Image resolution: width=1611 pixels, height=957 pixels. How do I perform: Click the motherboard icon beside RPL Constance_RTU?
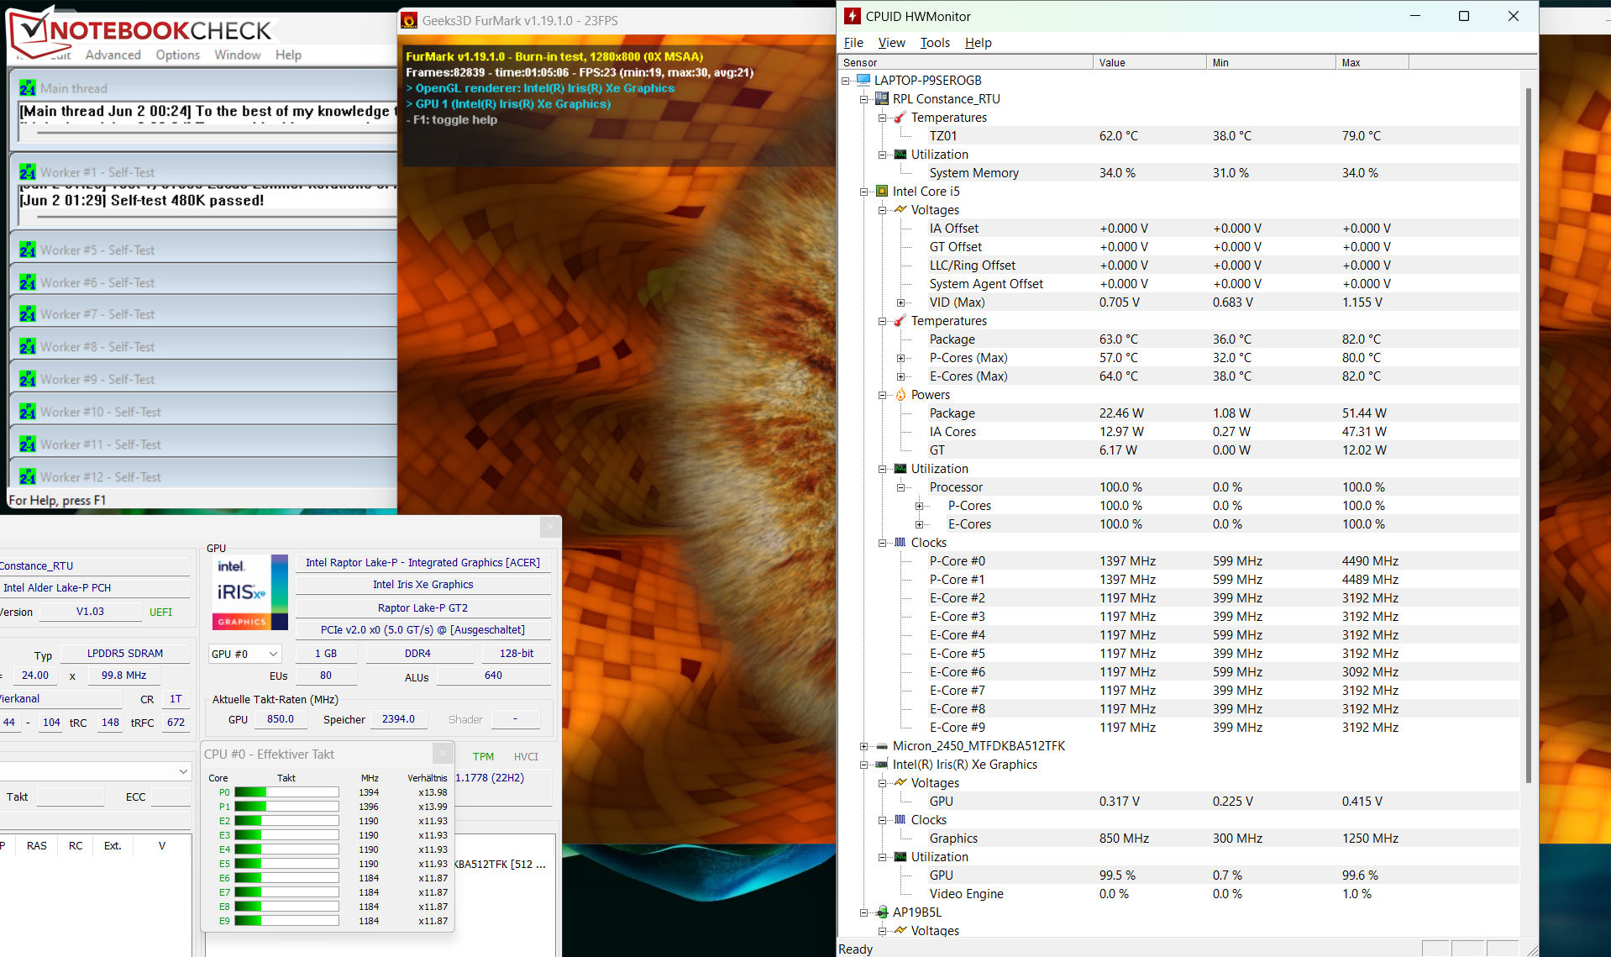(881, 98)
